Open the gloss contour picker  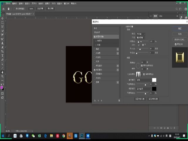coord(138,74)
